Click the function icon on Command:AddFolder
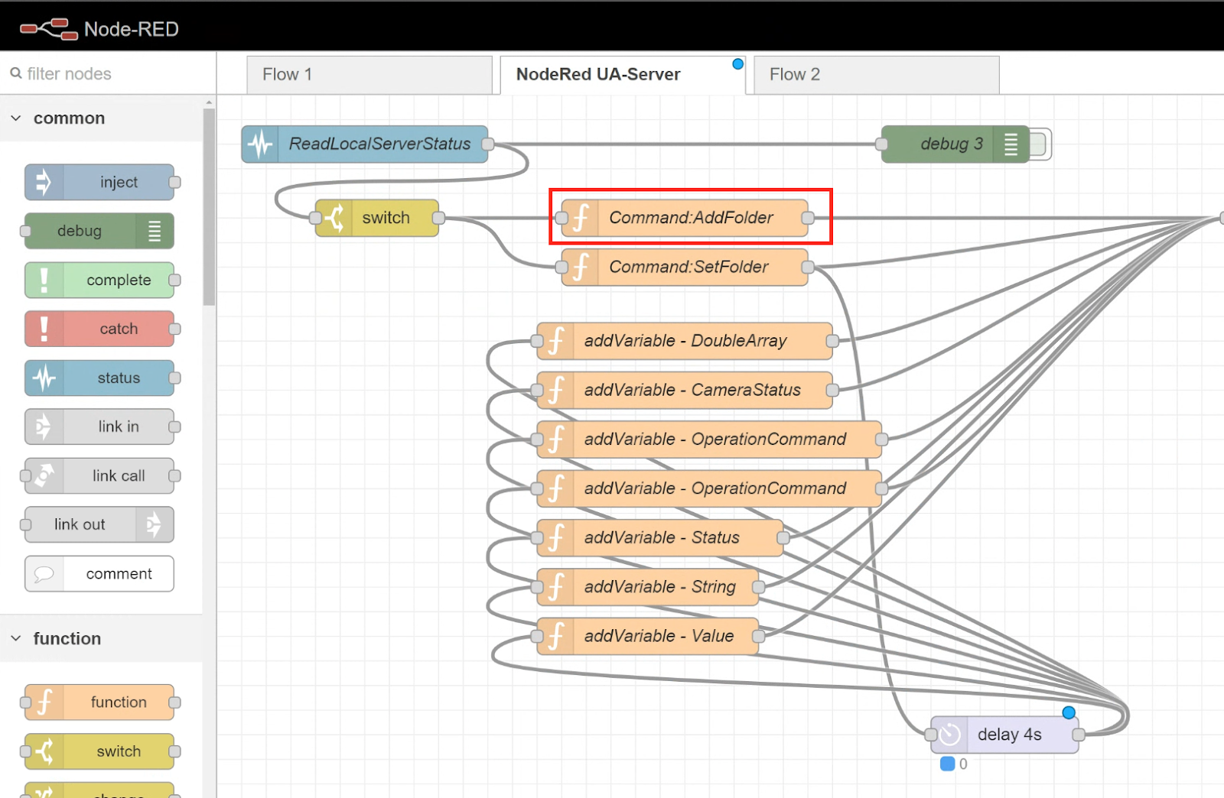Screen dimensions: 1224x798 point(580,218)
